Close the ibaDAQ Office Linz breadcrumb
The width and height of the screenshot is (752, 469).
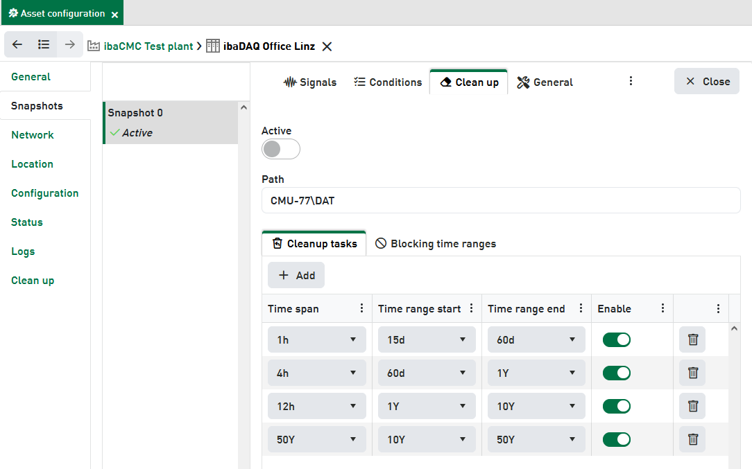click(x=327, y=46)
